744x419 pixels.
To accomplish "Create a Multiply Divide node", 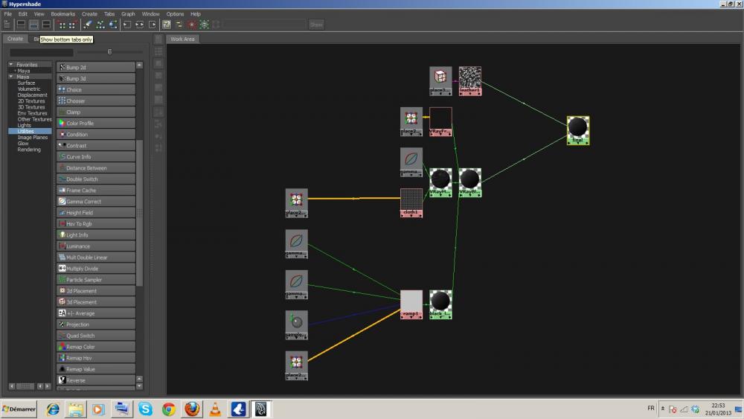I will pos(96,269).
